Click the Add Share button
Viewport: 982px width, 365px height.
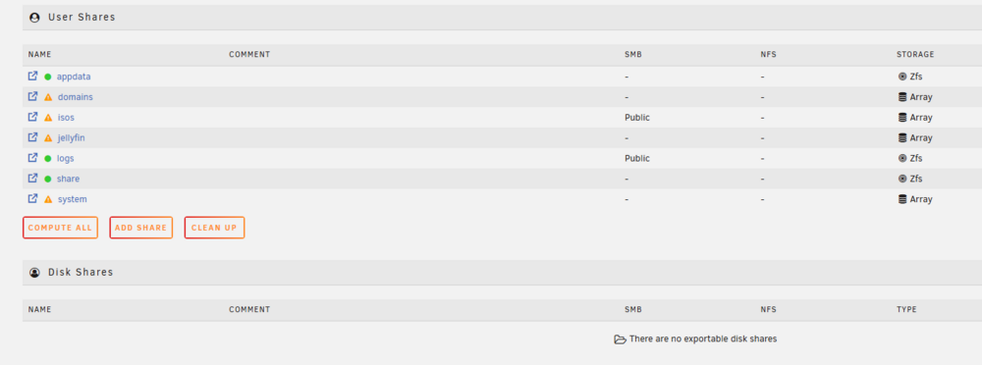click(140, 228)
